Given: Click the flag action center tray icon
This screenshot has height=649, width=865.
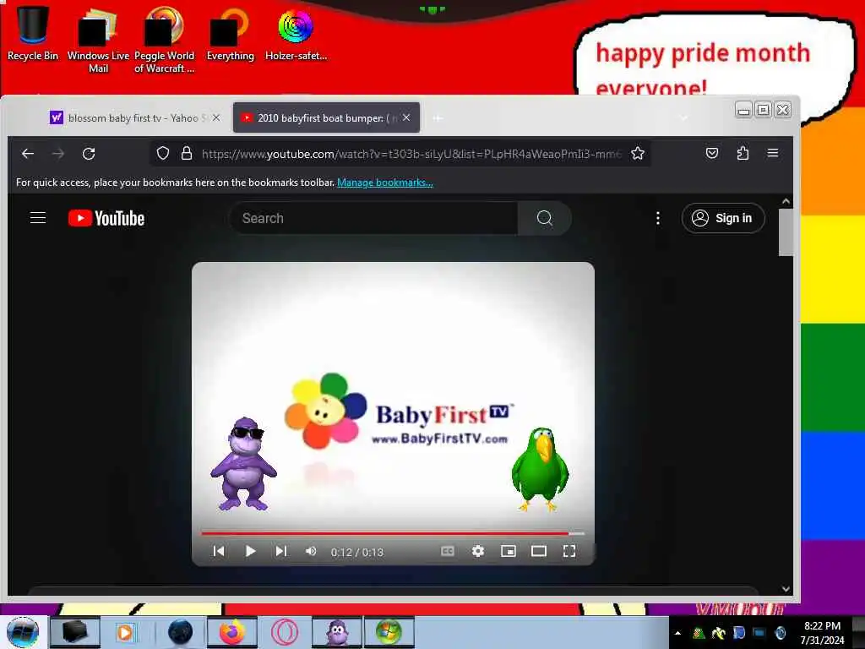Looking at the screenshot, I should 738,633.
